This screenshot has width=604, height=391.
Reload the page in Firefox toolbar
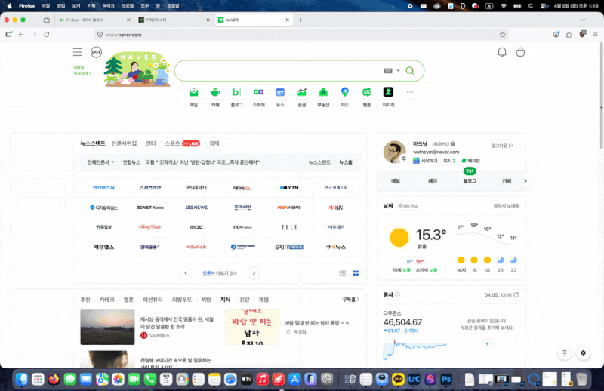tap(47, 35)
